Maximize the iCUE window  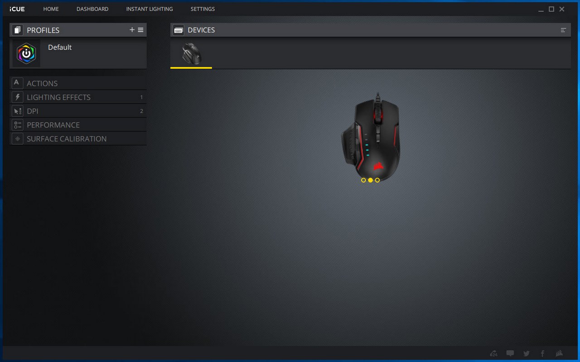[x=551, y=9]
